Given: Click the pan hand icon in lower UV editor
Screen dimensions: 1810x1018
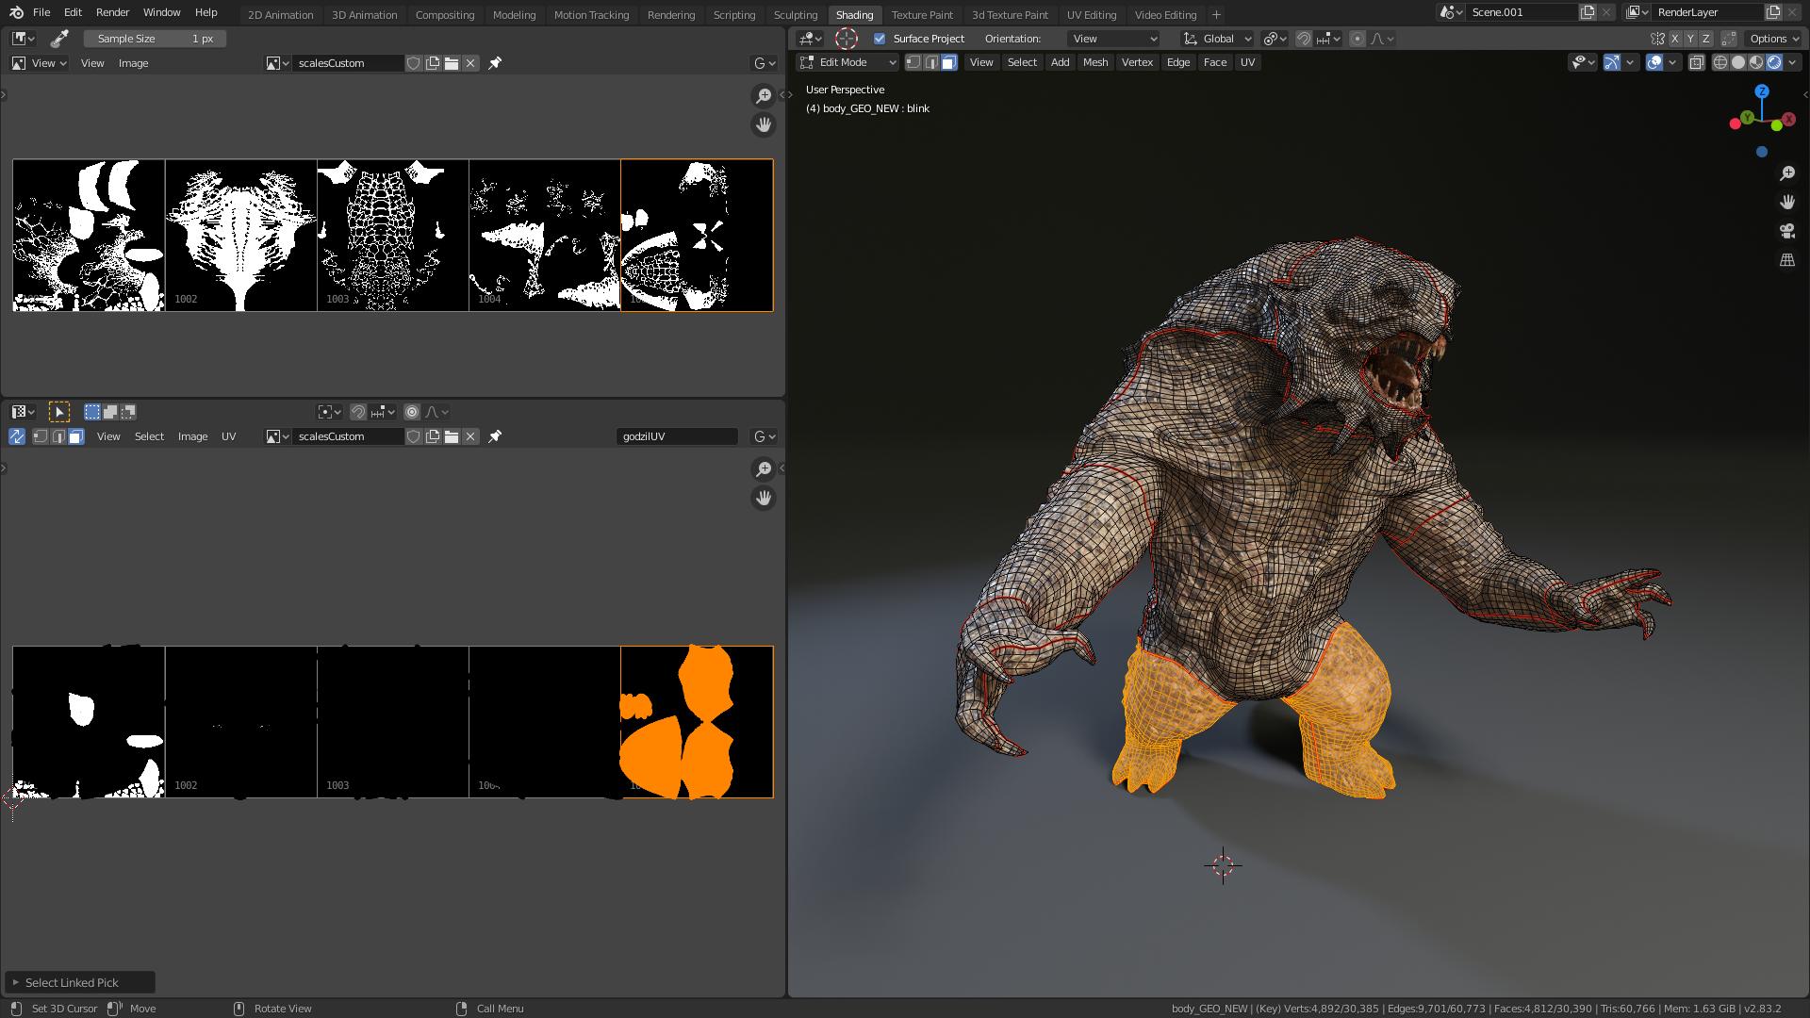Looking at the screenshot, I should pyautogui.click(x=764, y=498).
